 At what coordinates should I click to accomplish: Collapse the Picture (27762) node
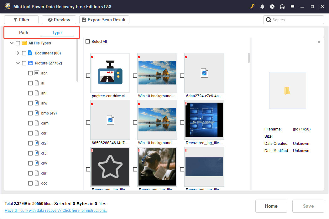click(18, 63)
